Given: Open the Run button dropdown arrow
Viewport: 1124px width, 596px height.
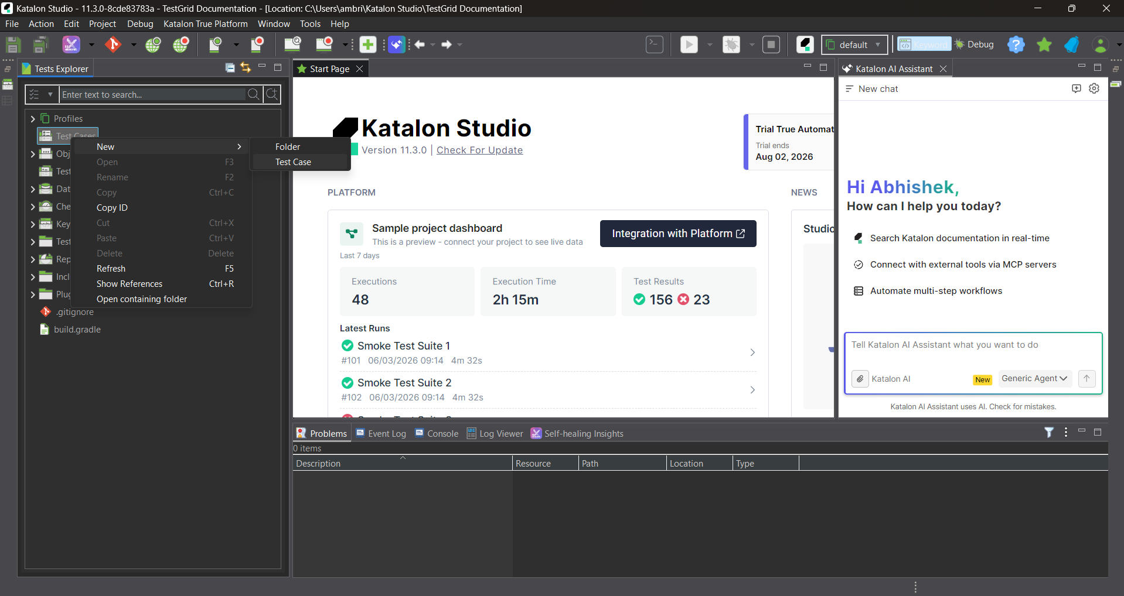Looking at the screenshot, I should pyautogui.click(x=710, y=44).
